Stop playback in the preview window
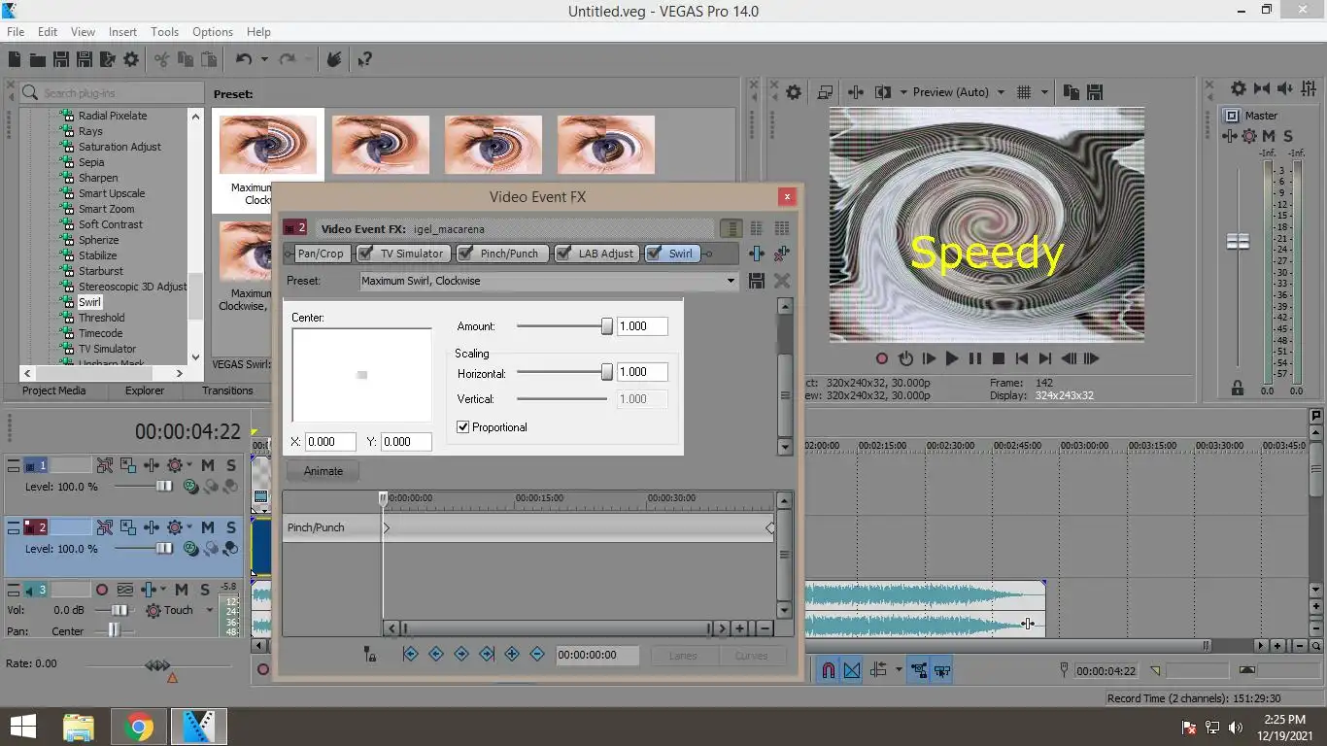The width and height of the screenshot is (1327, 746). [998, 358]
